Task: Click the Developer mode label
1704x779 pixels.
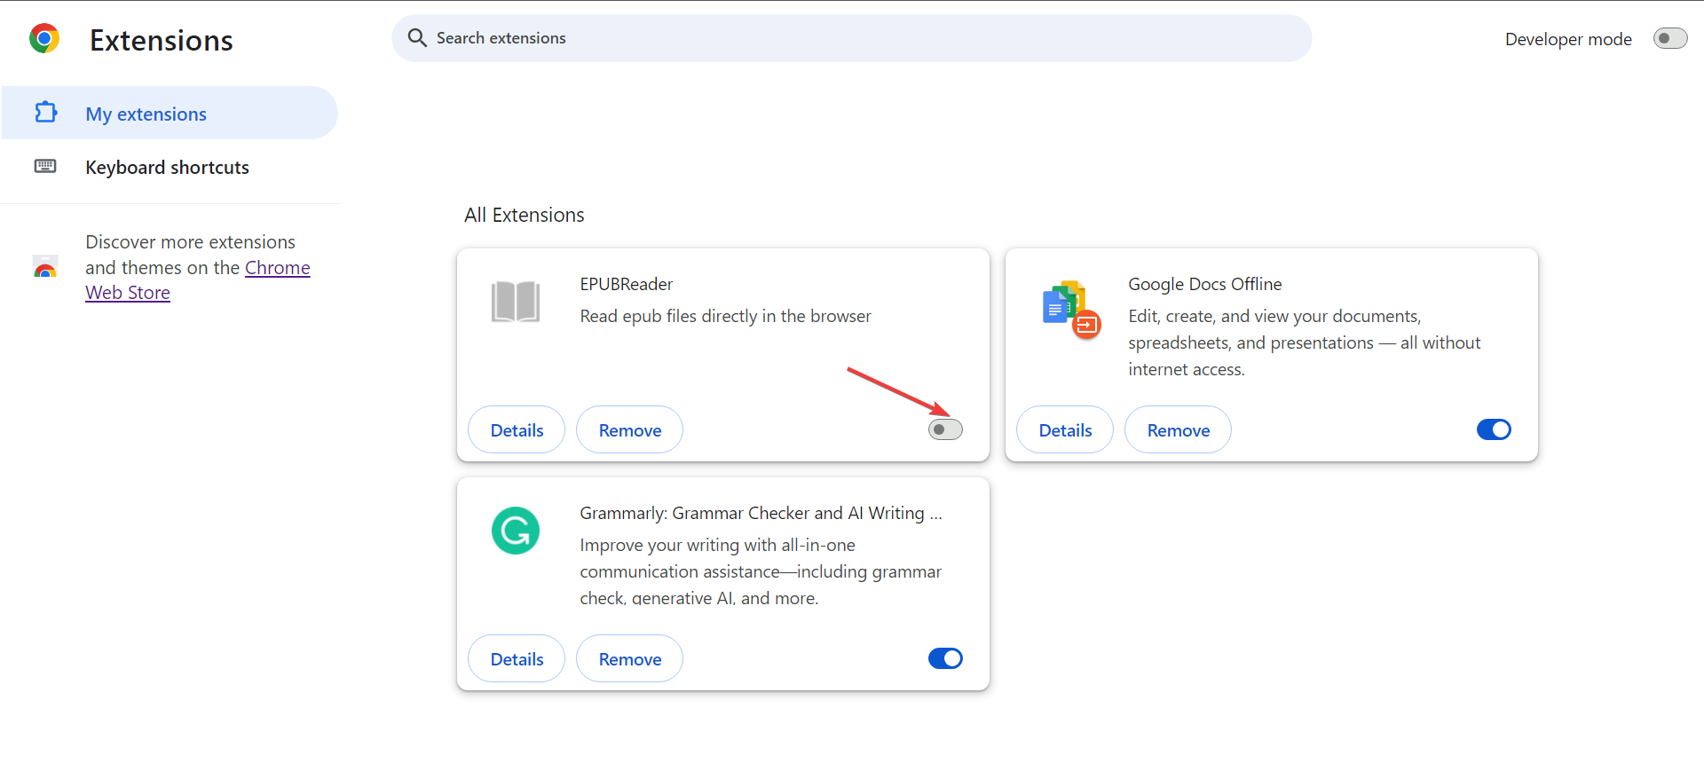Action: pyautogui.click(x=1568, y=39)
